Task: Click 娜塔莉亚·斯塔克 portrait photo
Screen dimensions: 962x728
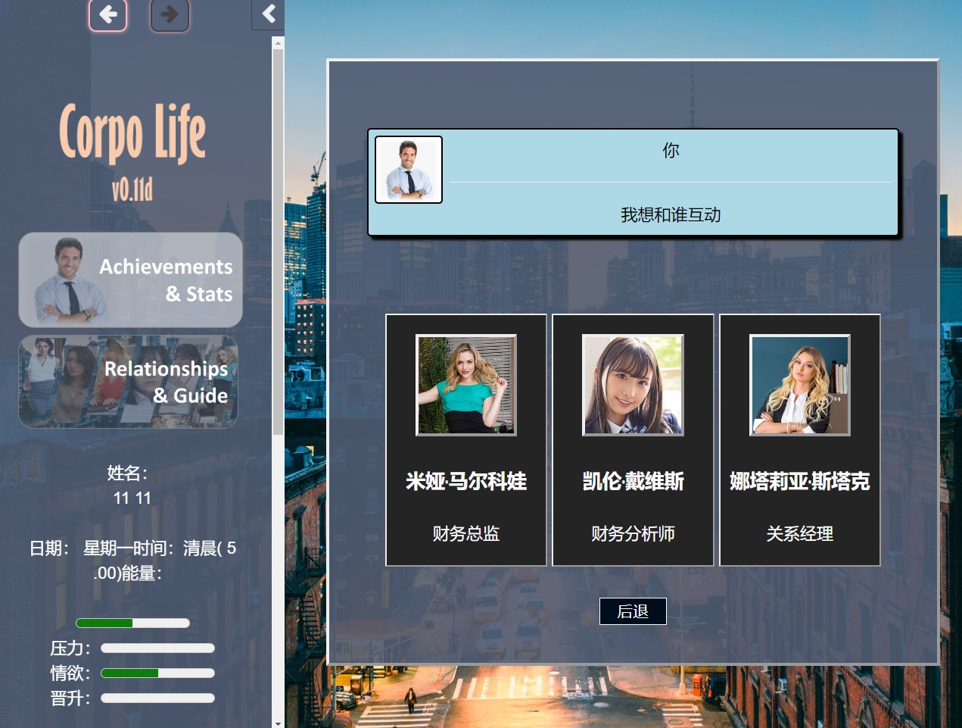Action: click(800, 386)
